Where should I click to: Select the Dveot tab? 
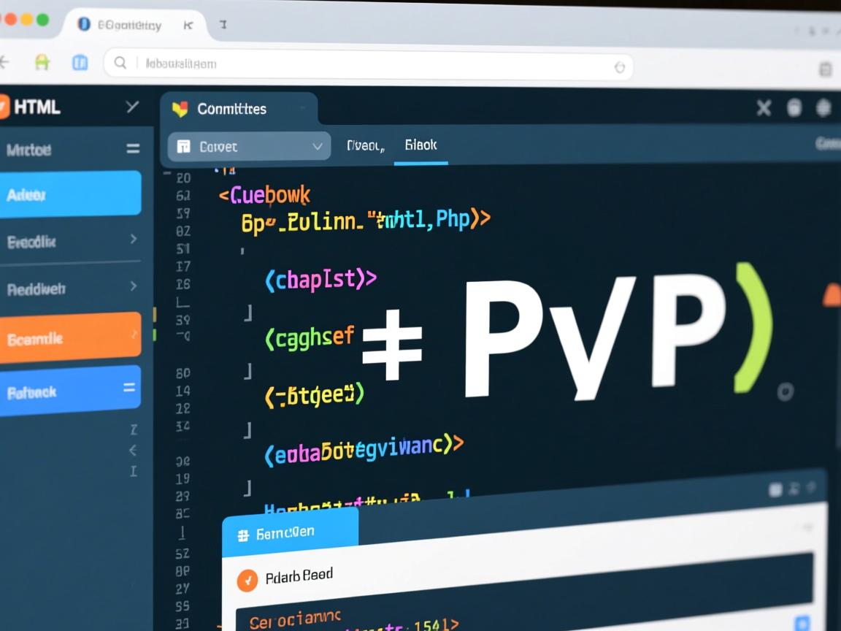click(365, 146)
